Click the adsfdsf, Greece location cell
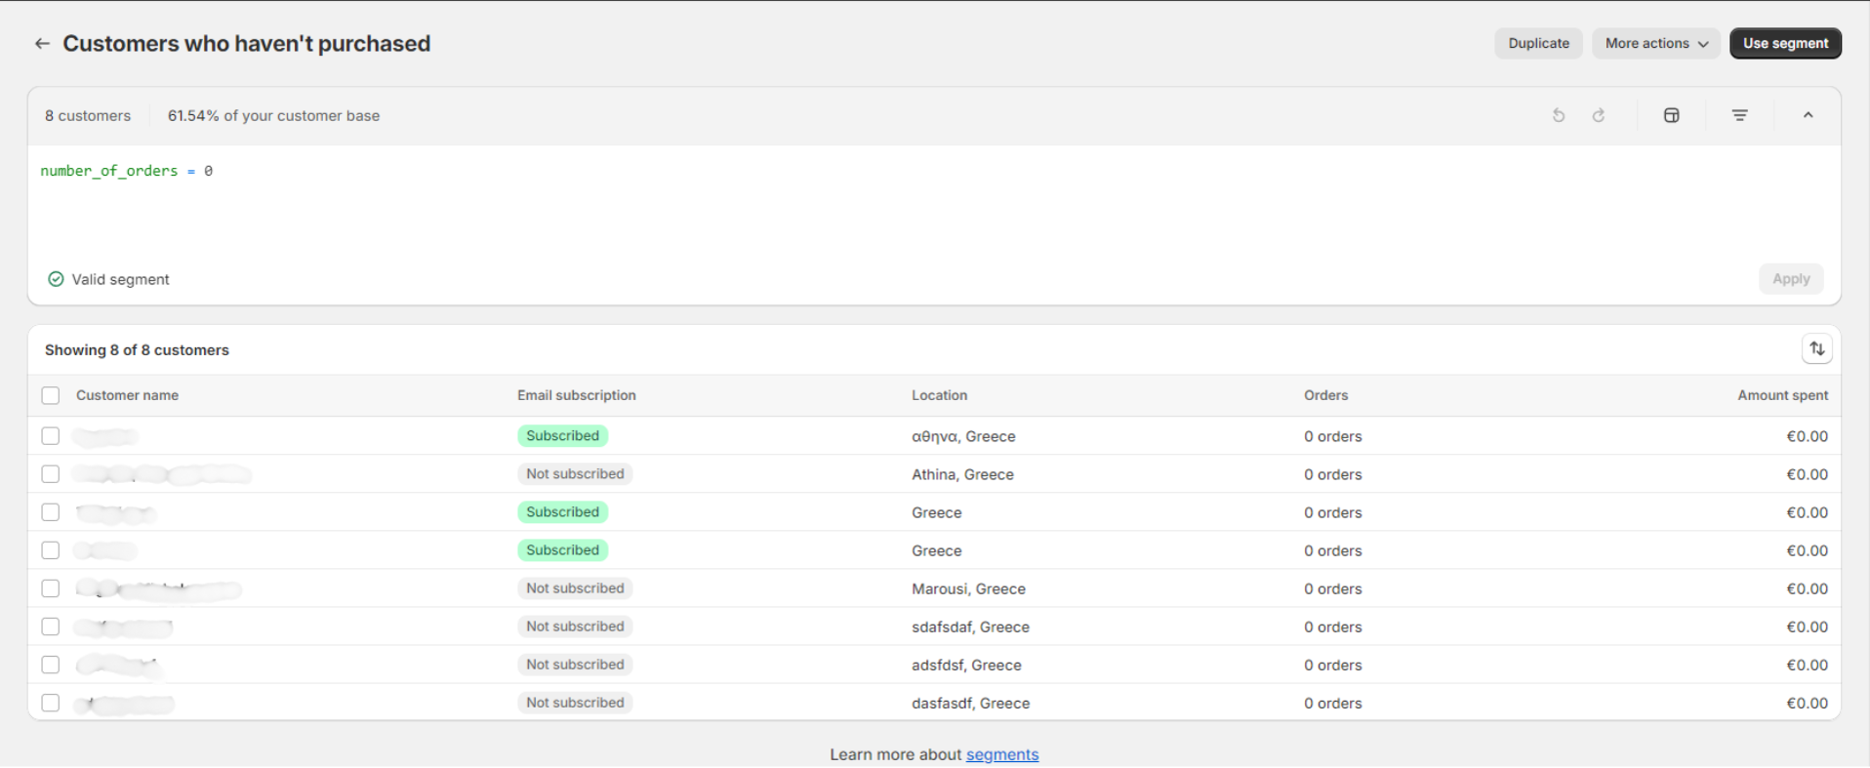1870x768 pixels. pyautogui.click(x=966, y=665)
